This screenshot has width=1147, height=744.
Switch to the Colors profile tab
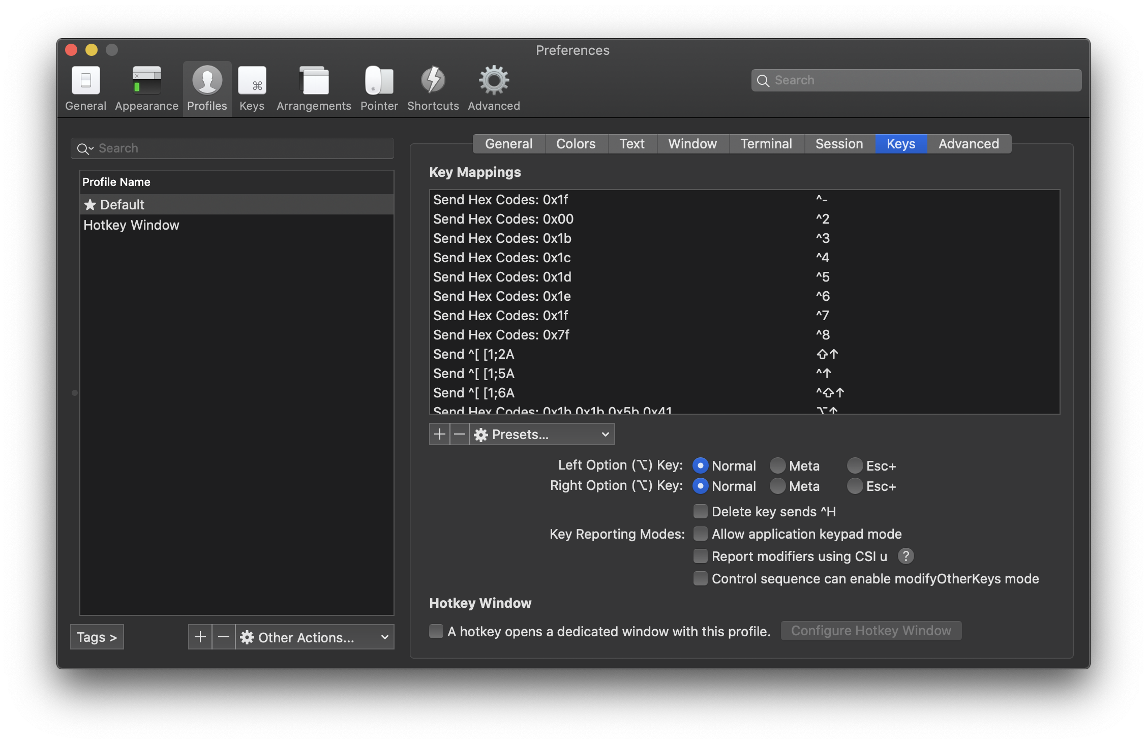point(576,144)
